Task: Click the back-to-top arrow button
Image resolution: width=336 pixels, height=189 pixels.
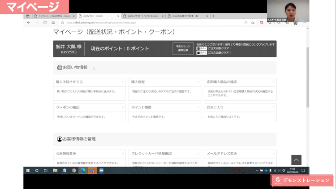Action: pos(297,160)
